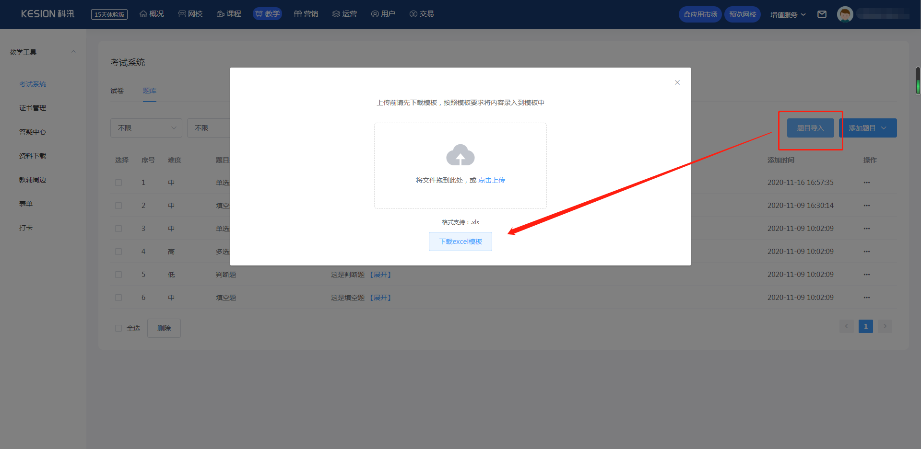Switch to the 试卷 tab
The height and width of the screenshot is (449, 921).
(117, 91)
